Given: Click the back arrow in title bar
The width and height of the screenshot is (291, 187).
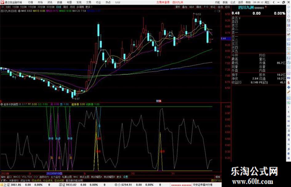Looking at the screenshot, I should pyautogui.click(x=273, y=2).
